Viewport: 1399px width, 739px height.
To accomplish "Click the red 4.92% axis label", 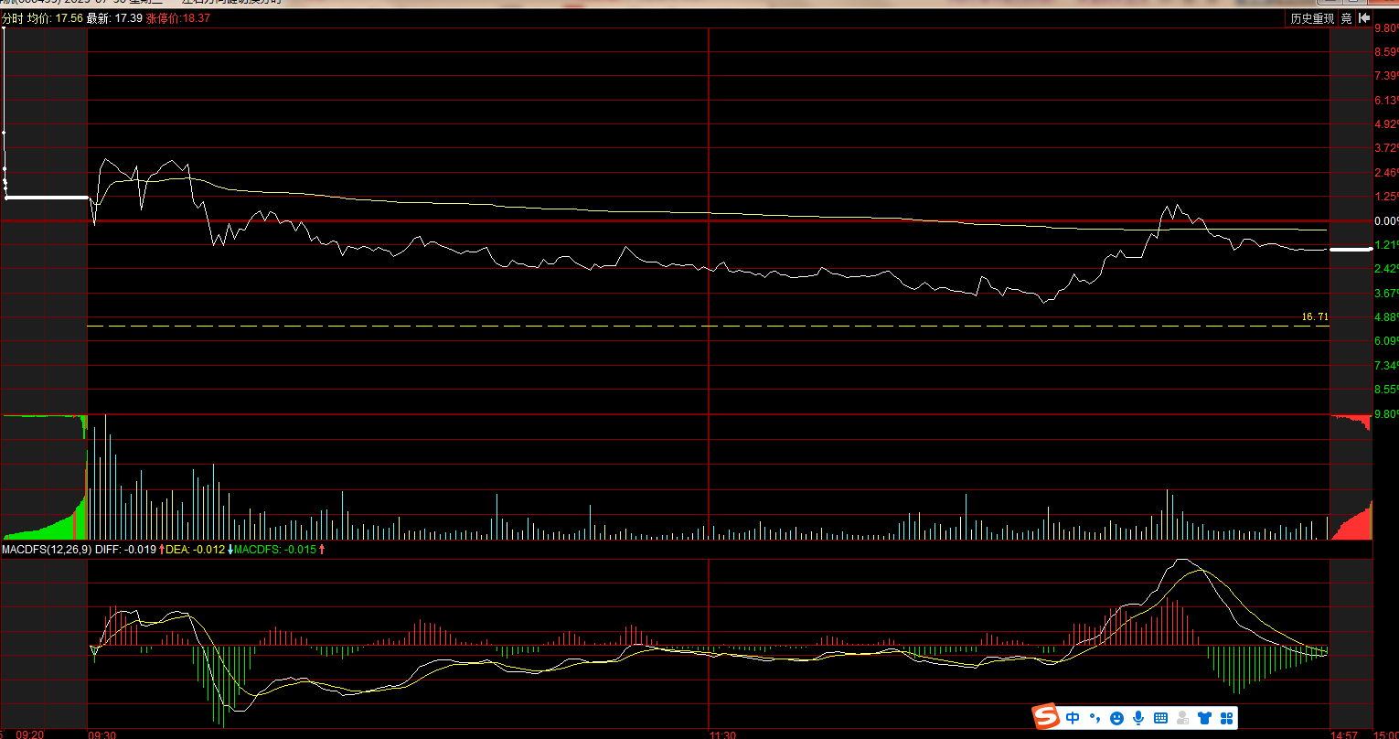I will [x=1386, y=124].
